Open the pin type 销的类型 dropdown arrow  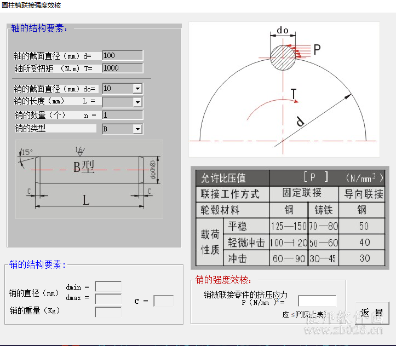(x=137, y=129)
